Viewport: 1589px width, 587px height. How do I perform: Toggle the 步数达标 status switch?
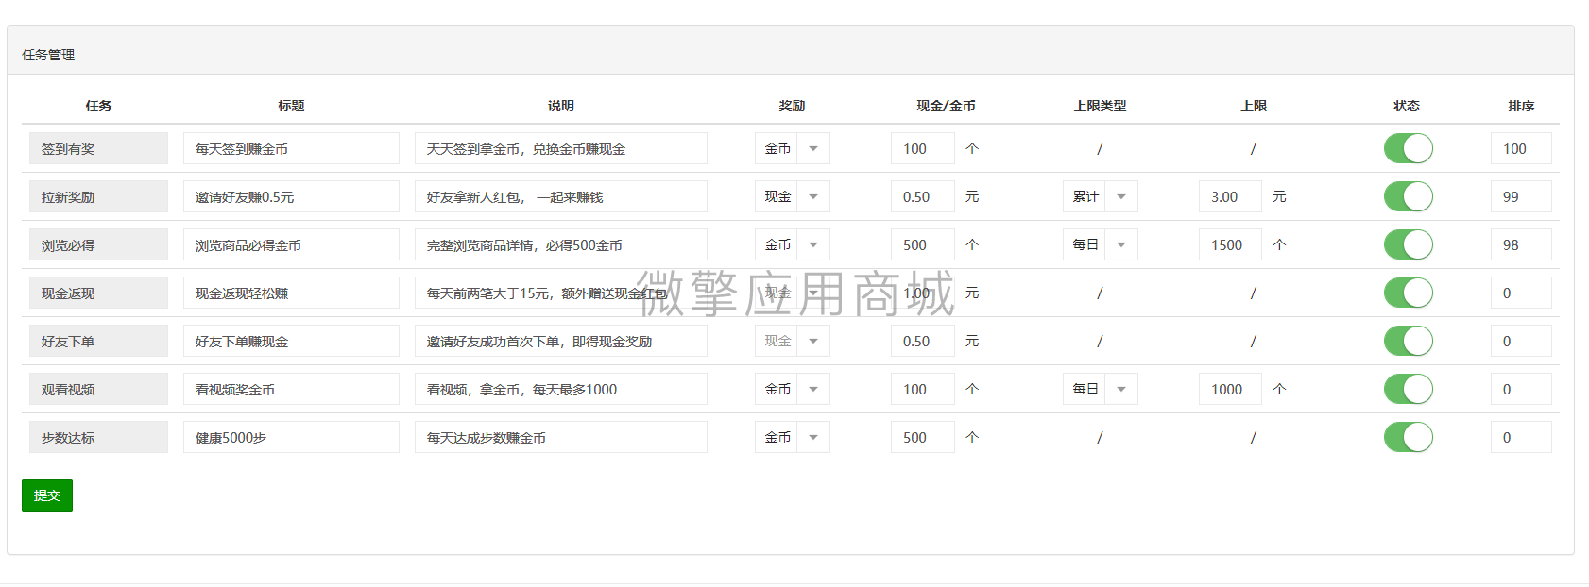tap(1408, 437)
